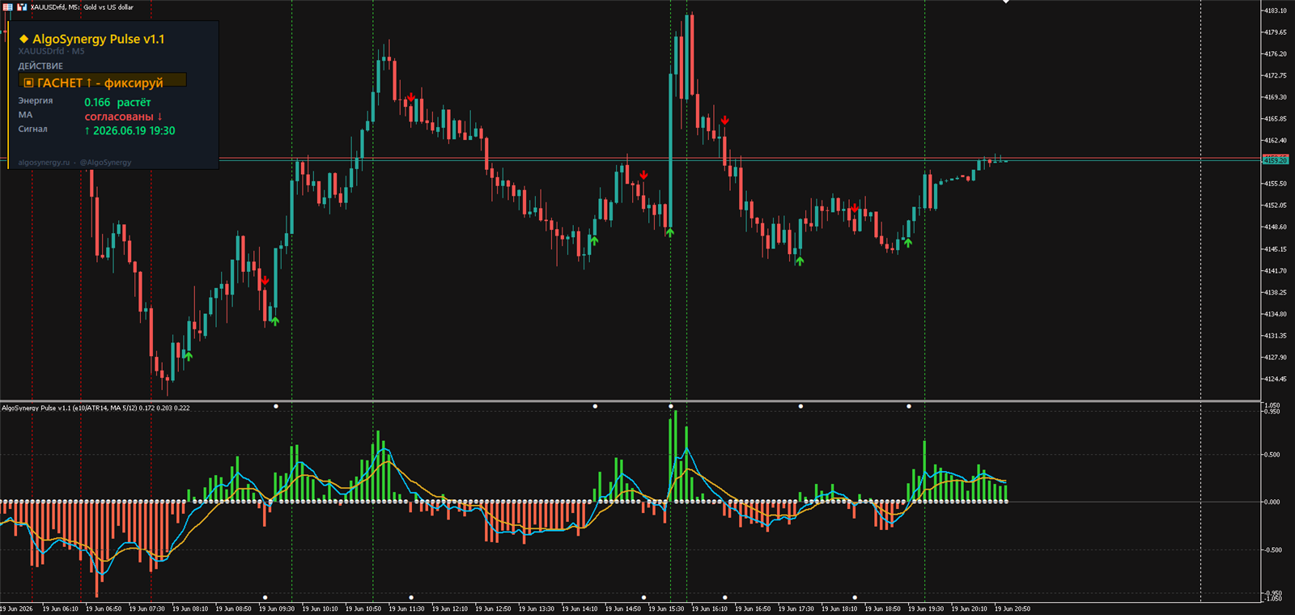
Task: Click price scale label 4134.80
Action: tap(1276, 314)
